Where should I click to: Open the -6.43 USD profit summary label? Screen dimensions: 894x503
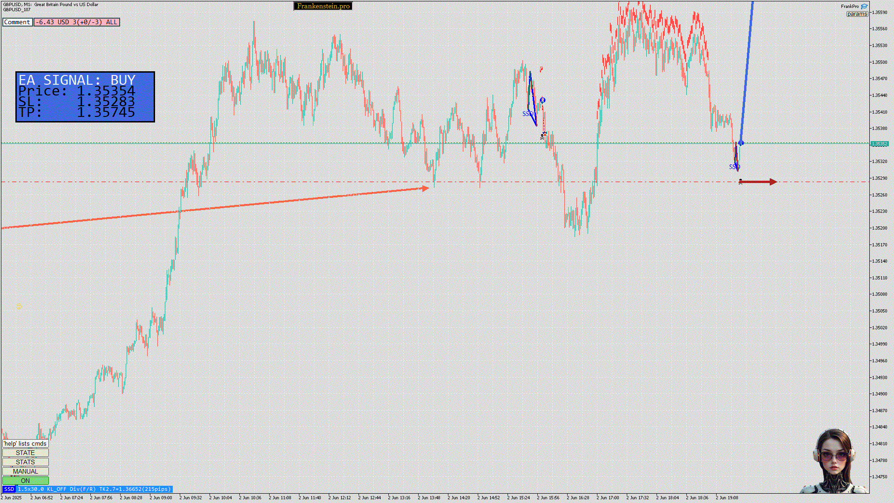pyautogui.click(x=76, y=22)
